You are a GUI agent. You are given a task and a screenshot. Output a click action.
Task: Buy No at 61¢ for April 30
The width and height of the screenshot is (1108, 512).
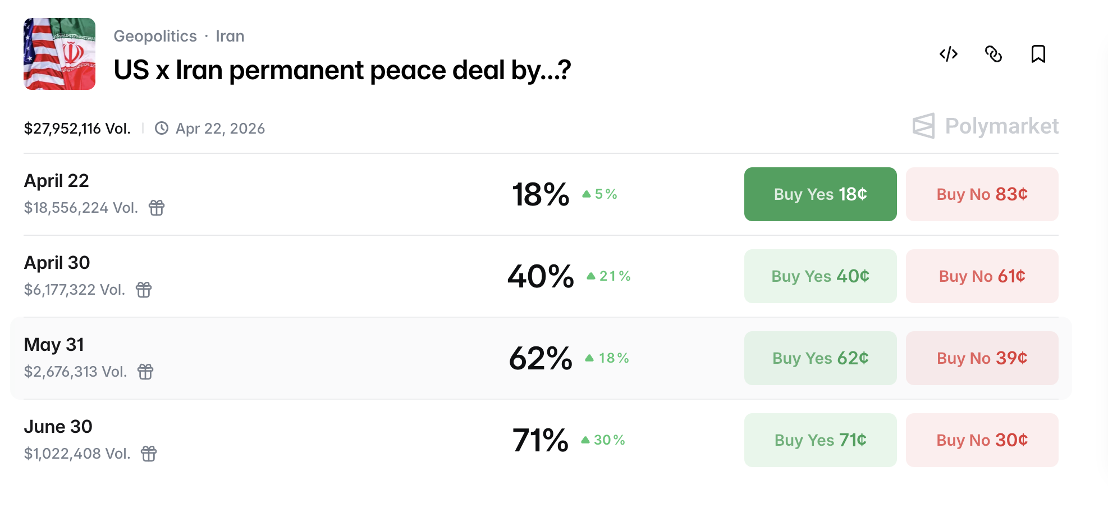click(982, 276)
